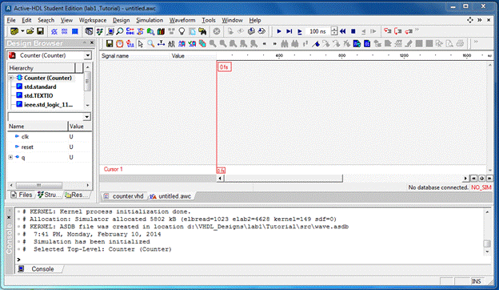Screen dimensions: 499x290
Task: Click the Trace Out icon
Action: (x=409, y=31)
